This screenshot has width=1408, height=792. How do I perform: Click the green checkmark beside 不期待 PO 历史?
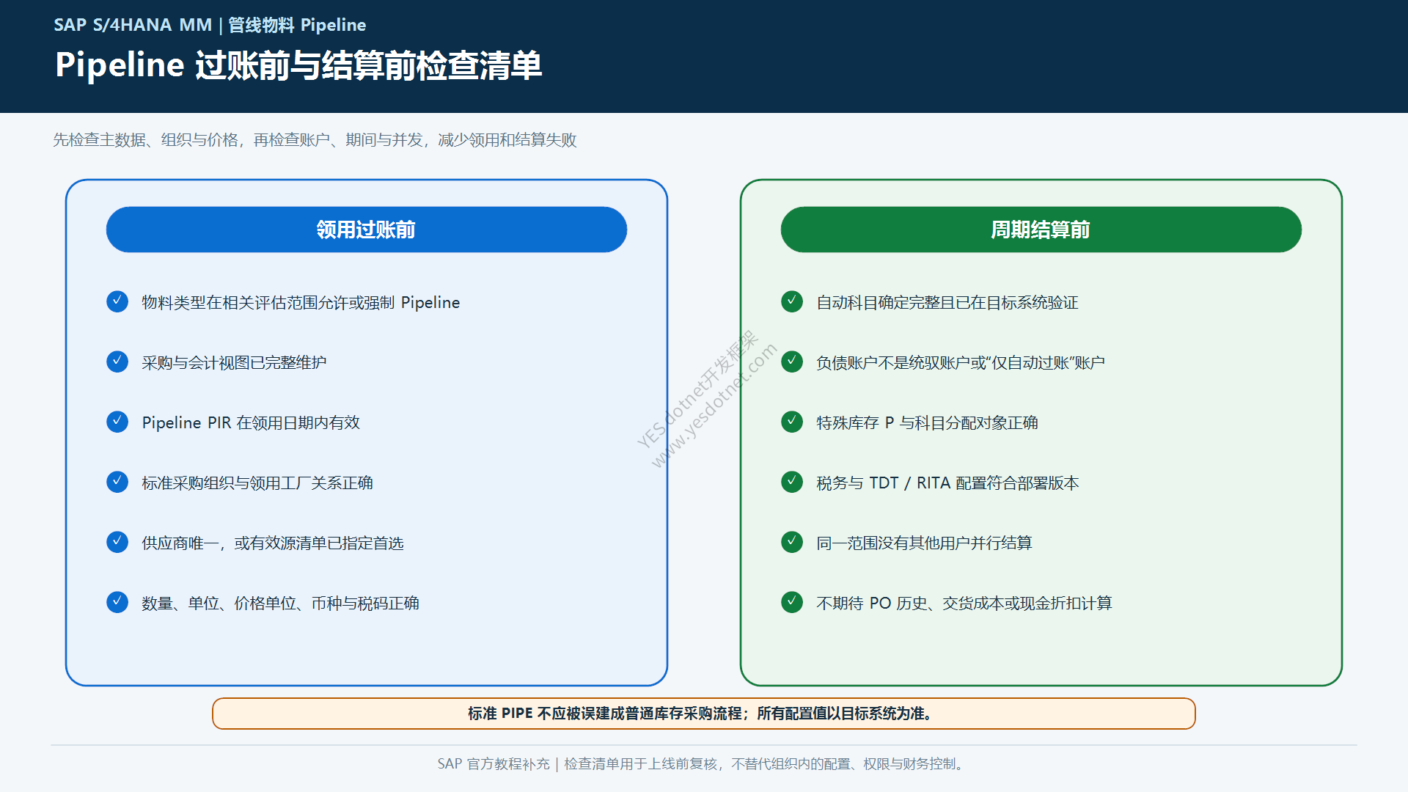pyautogui.click(x=792, y=602)
